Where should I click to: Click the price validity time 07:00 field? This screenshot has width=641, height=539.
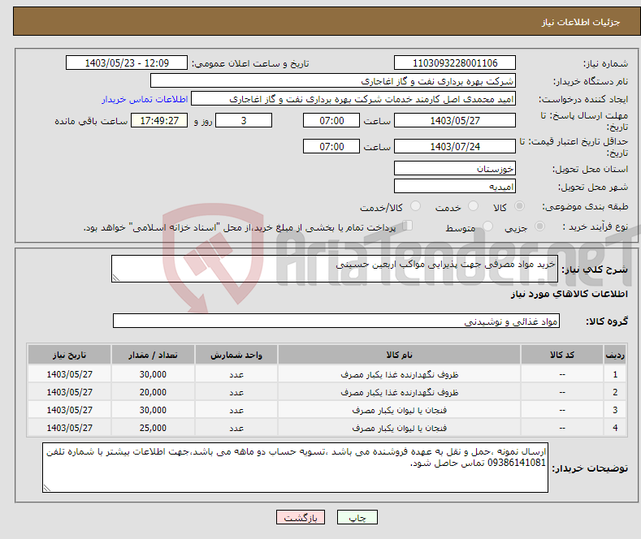click(x=331, y=146)
